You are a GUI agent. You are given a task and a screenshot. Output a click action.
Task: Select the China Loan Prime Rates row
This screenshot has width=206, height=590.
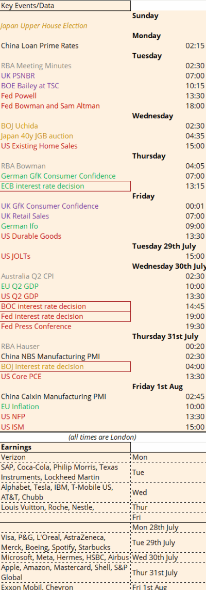[103, 45]
